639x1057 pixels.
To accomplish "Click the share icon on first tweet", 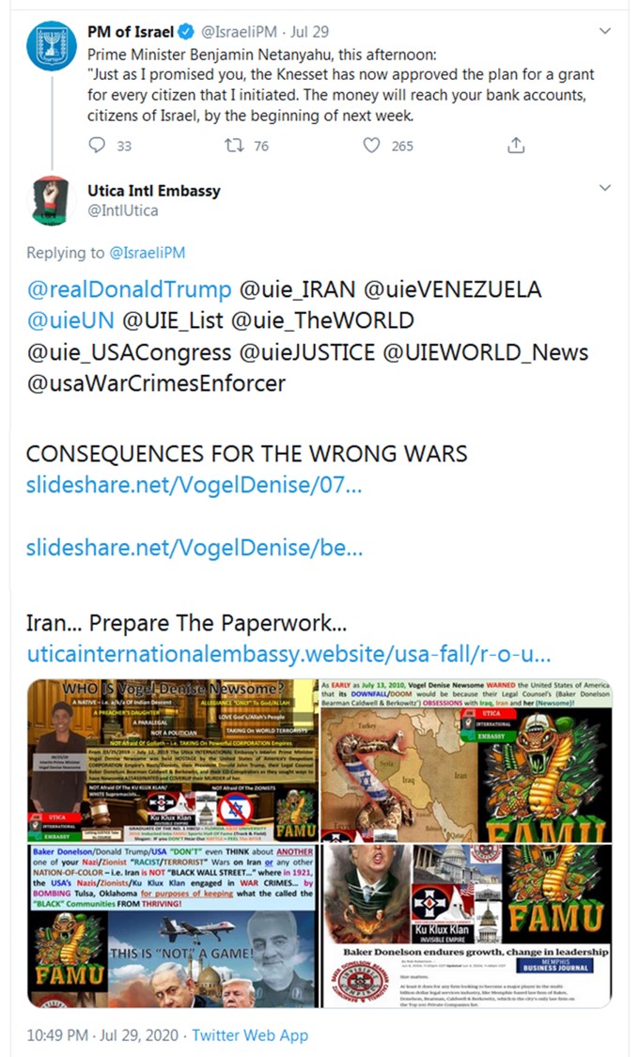I will pyautogui.click(x=516, y=145).
